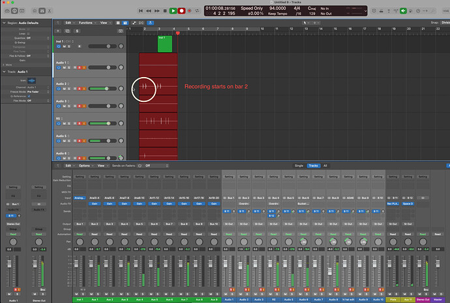The width and height of the screenshot is (450, 303).
Task: Toggle the green metronome click button
Action: [x=403, y=10]
